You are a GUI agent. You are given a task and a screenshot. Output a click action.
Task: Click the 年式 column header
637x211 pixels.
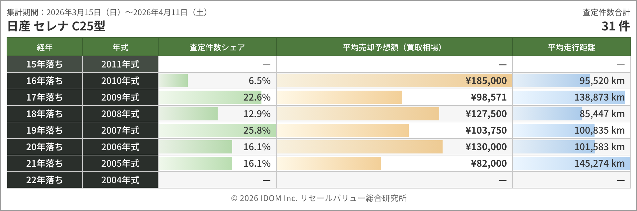coord(120,47)
